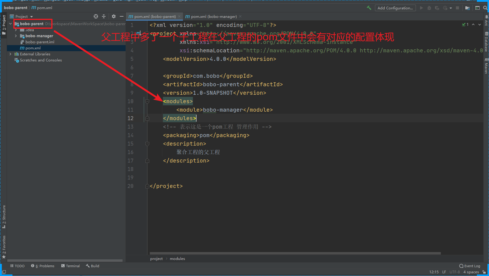This screenshot has height=276, width=489.
Task: Click bobo-parent in the navigation bar
Action: [15, 8]
